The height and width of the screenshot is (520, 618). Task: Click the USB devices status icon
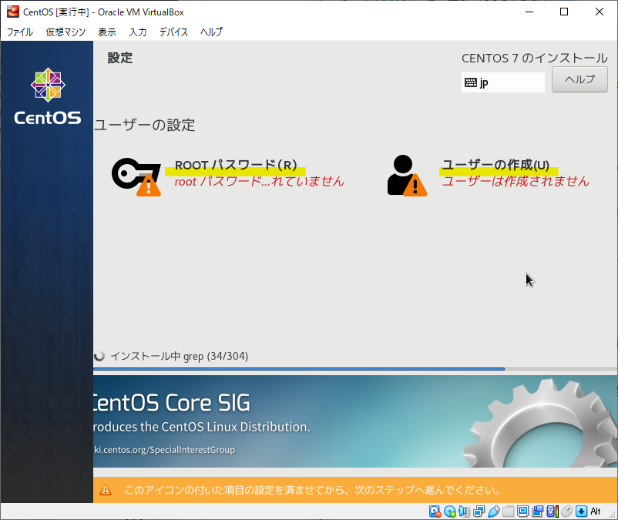(495, 511)
